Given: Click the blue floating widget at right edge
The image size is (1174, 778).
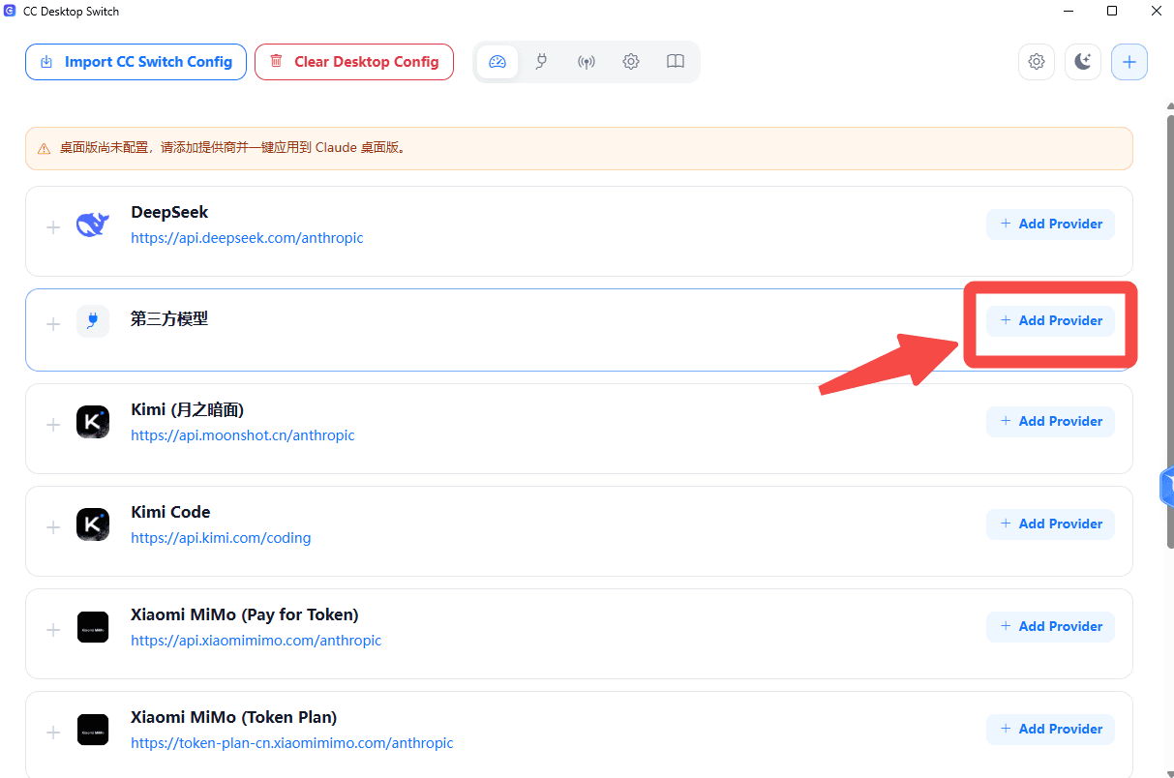Looking at the screenshot, I should pos(1166,487).
